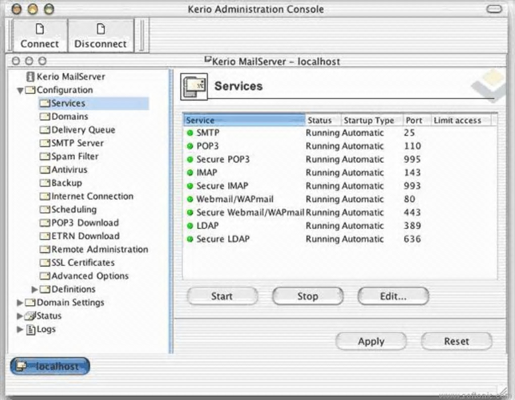515x400 pixels.
Task: Click the Remote Administration folder icon
Action: coord(44,249)
